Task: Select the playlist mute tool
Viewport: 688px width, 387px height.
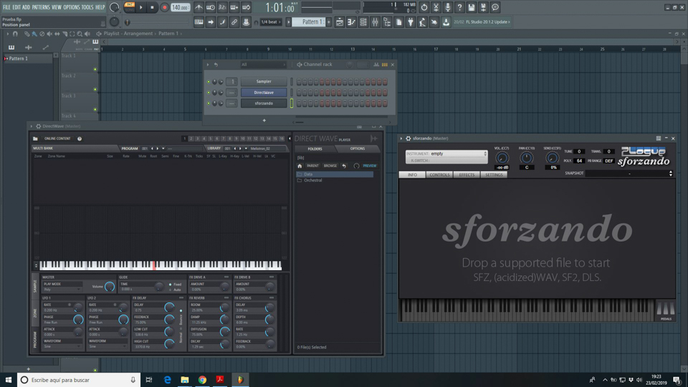Action: [x=49, y=34]
